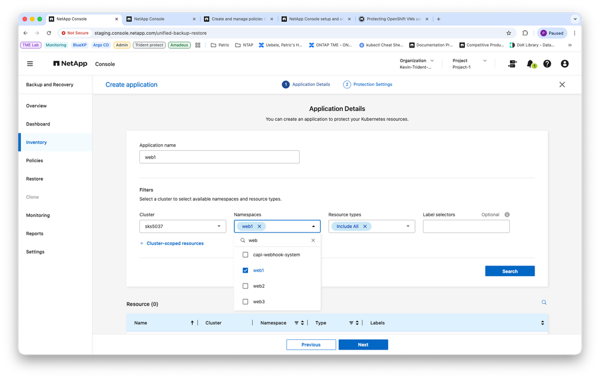Open Reports in the sidebar
This screenshot has height=379, width=600.
tap(34, 234)
